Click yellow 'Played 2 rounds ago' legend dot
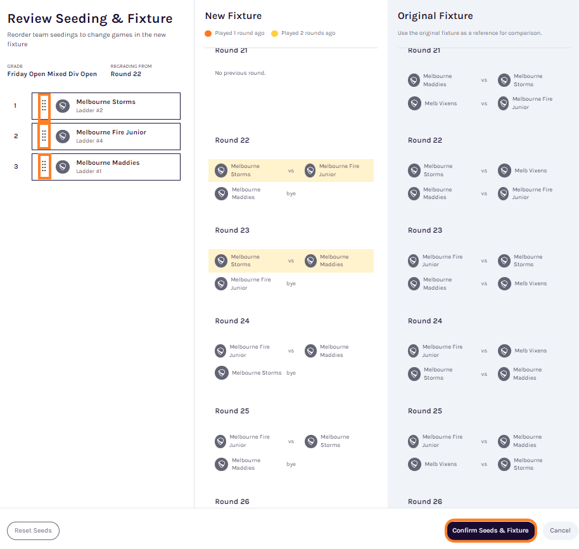This screenshot has width=579, height=549. (x=274, y=33)
